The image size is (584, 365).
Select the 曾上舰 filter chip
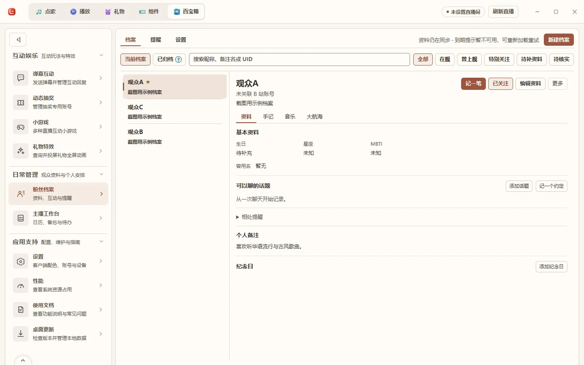click(x=470, y=59)
